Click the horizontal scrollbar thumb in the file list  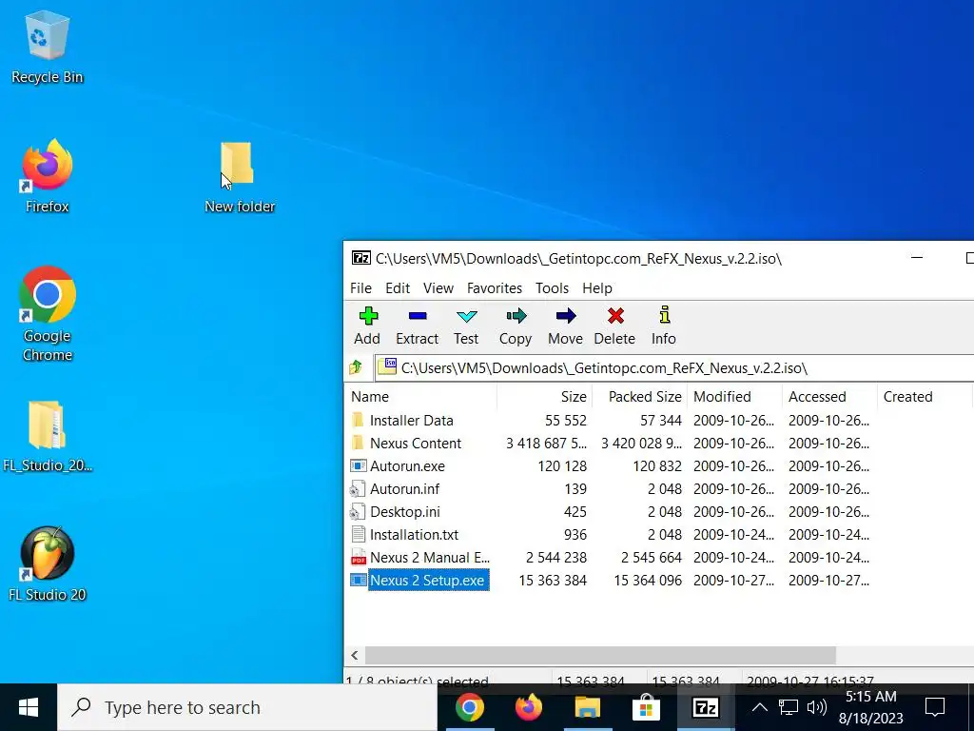coord(600,655)
